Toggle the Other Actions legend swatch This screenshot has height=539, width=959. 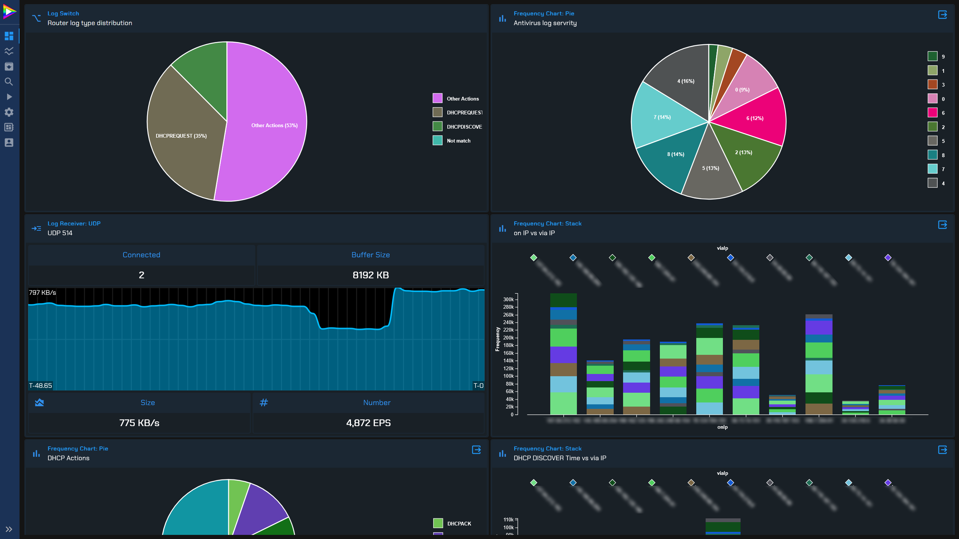tap(437, 98)
